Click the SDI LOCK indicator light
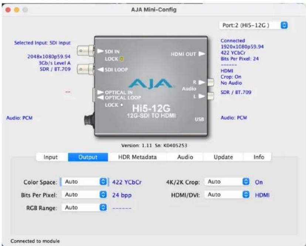This screenshot has width=306, height=246. (x=121, y=58)
